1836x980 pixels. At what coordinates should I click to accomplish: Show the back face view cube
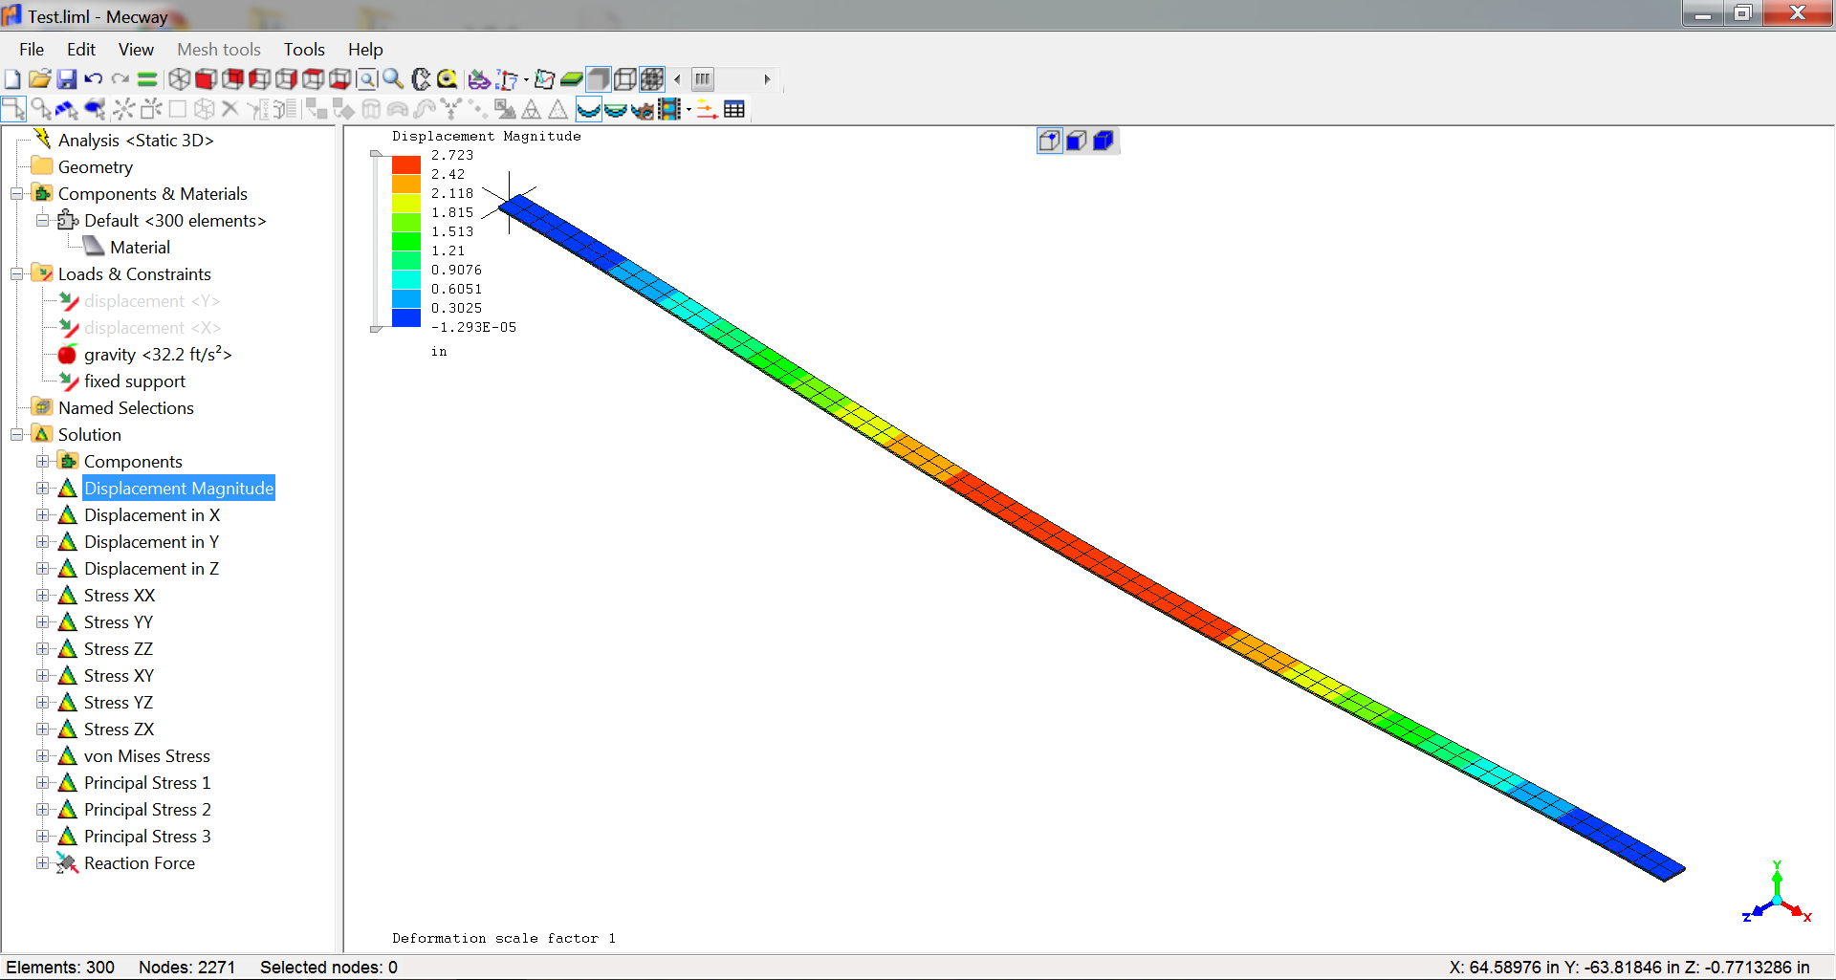[x=232, y=79]
